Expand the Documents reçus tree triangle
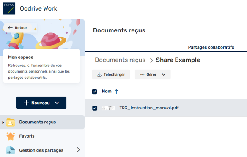 point(3,122)
